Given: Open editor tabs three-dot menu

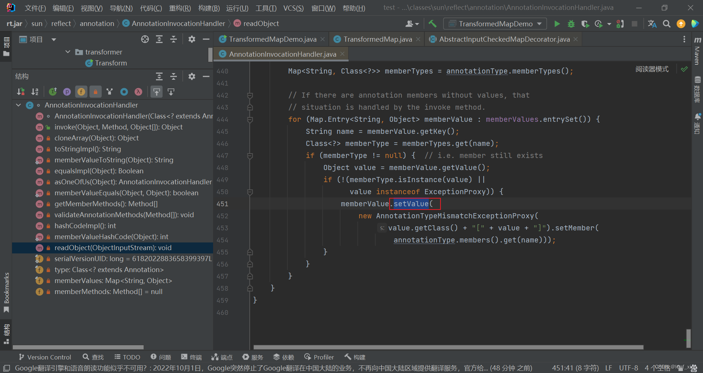Looking at the screenshot, I should 684,39.
